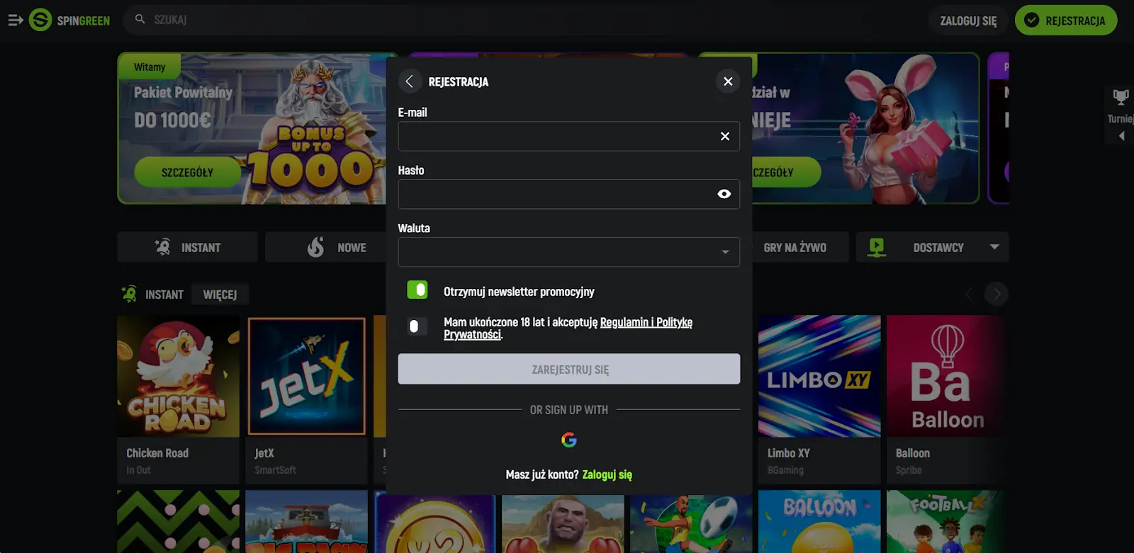The width and height of the screenshot is (1134, 553).
Task: Click the Zaloguj się link in dialog
Action: [607, 474]
